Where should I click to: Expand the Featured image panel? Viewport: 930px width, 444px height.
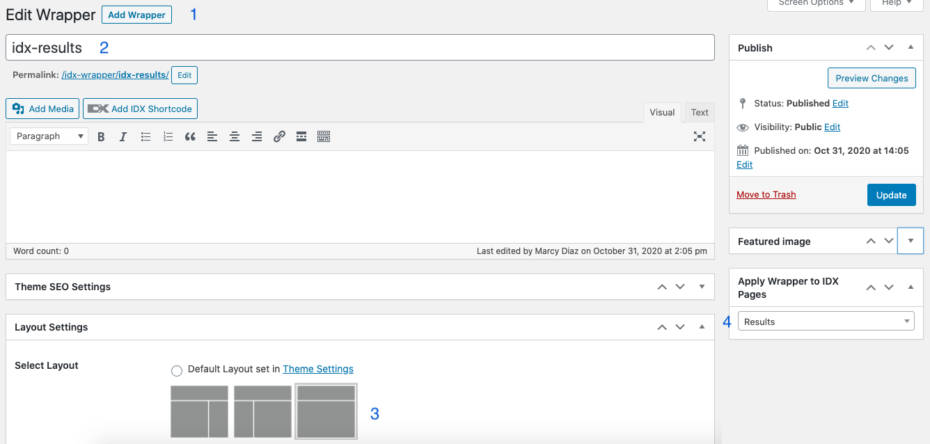pyautogui.click(x=911, y=241)
